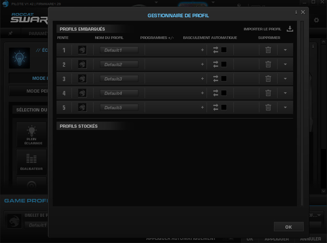Delete profile Default4 with trash icon
This screenshot has height=243, width=327.
[268, 93]
